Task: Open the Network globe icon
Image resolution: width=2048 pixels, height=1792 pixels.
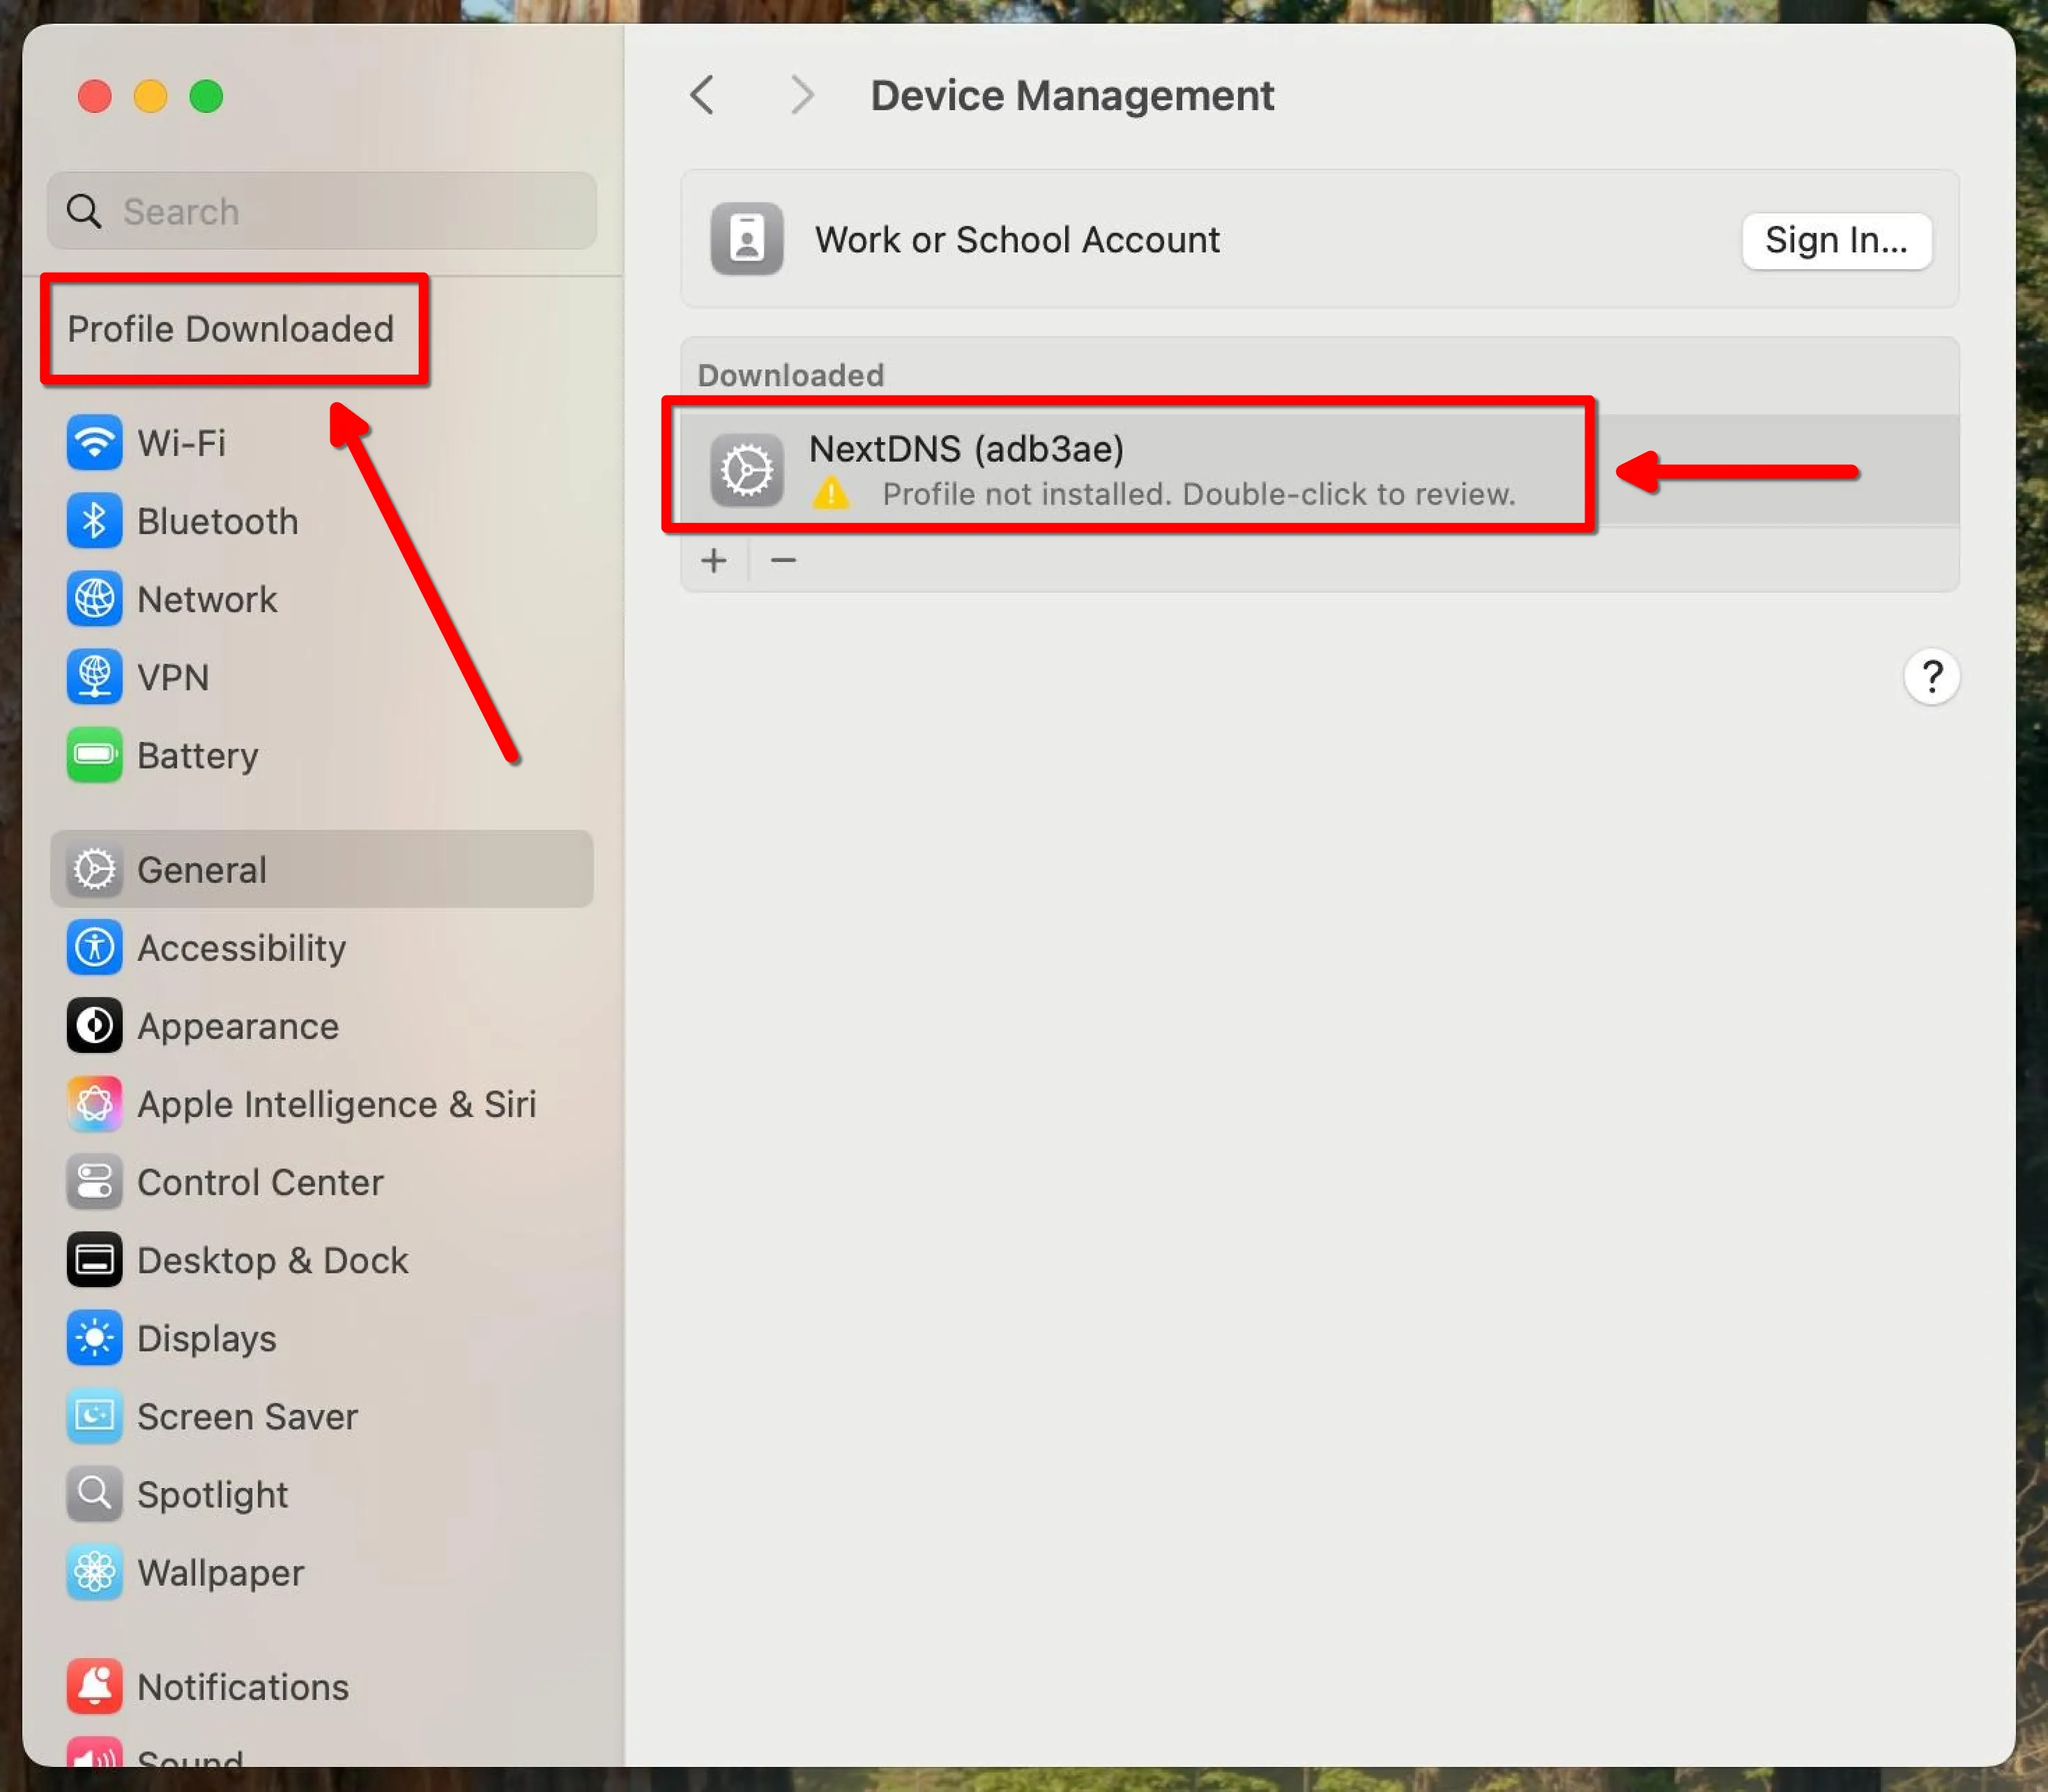Action: click(94, 599)
